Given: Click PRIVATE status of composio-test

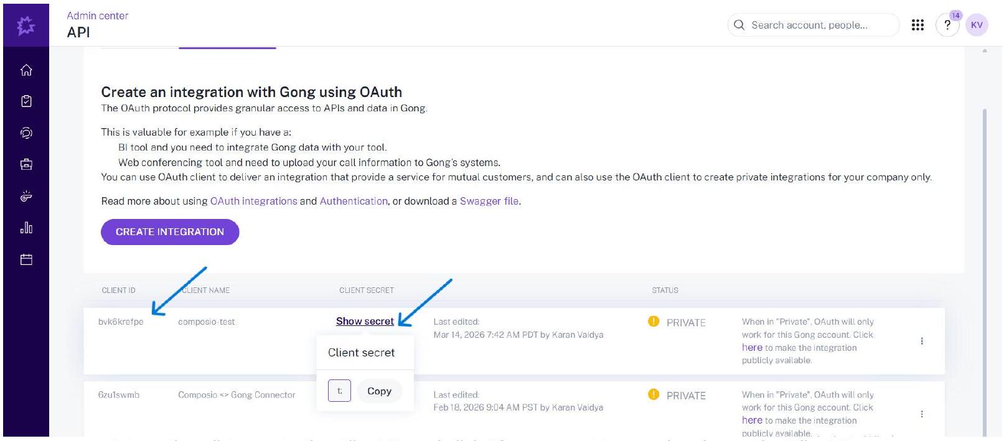Looking at the screenshot, I should (x=686, y=322).
